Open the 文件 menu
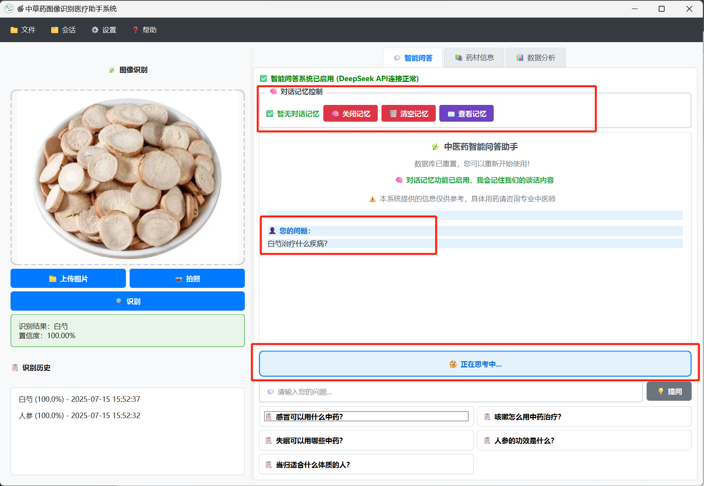 coord(23,30)
